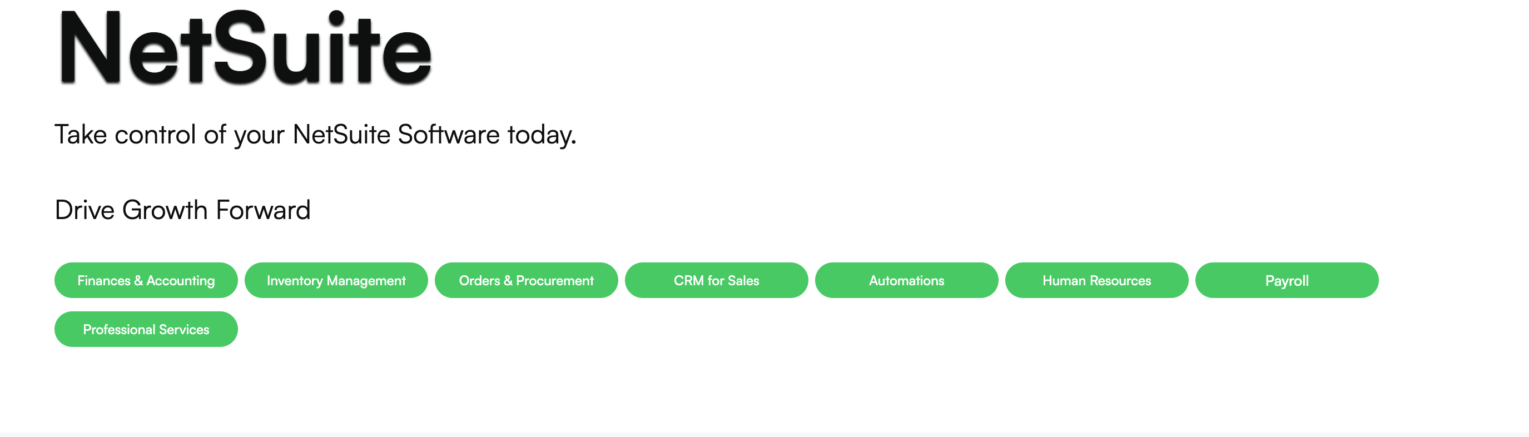The width and height of the screenshot is (1529, 437).
Task: View the Automations offerings
Action: pyautogui.click(x=906, y=280)
